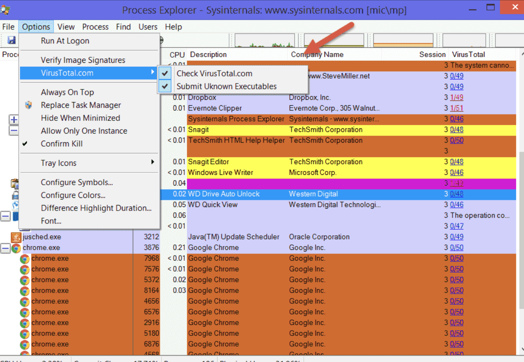Select Run At Logon
The width and height of the screenshot is (524, 362).
89,41
